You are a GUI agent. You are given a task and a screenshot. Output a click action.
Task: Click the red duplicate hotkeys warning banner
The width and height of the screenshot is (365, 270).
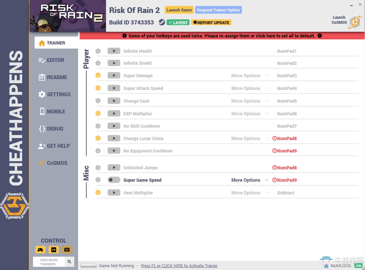pos(222,36)
